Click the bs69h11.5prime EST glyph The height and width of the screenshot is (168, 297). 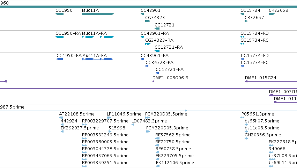(x=271, y=166)
